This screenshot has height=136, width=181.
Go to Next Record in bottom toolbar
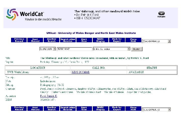tap(35, 109)
